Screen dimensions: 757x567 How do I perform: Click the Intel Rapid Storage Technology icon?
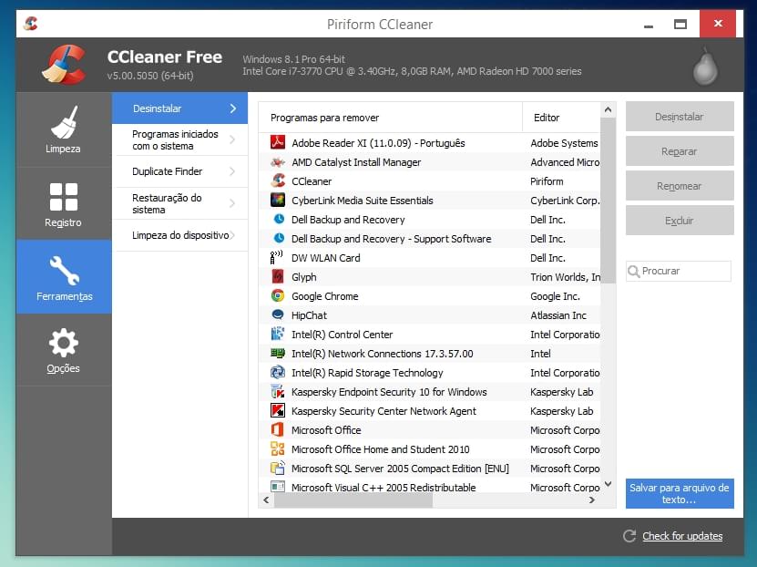click(278, 372)
